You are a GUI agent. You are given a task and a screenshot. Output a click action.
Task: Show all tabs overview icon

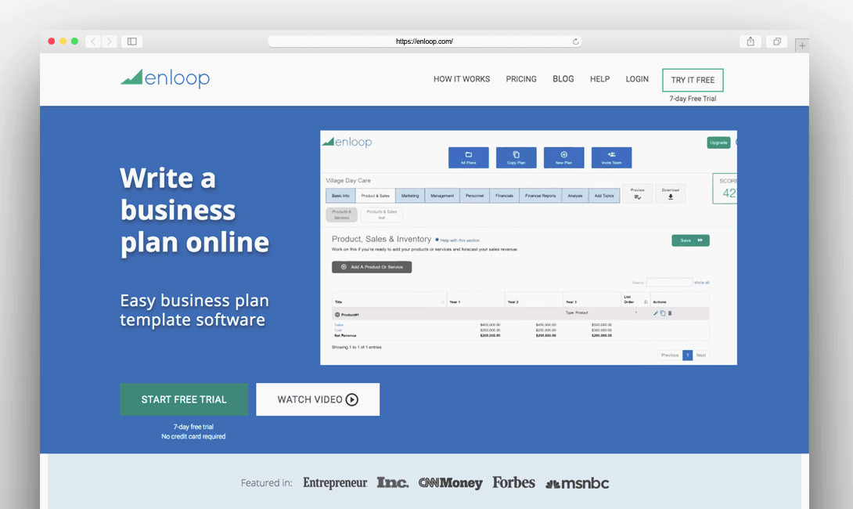(x=777, y=42)
